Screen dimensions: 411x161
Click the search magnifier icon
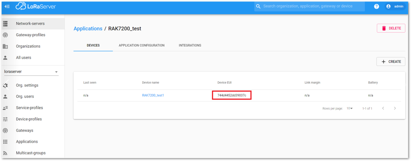pos(258,7)
